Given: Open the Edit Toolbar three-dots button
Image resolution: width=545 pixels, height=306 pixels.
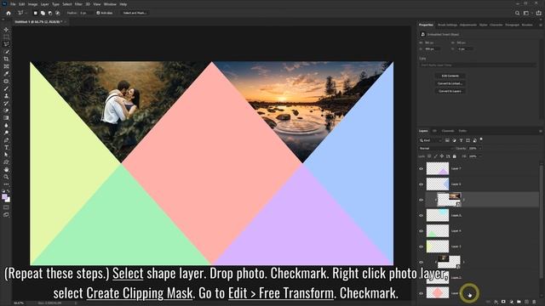Looking at the screenshot, I should click(6, 184).
